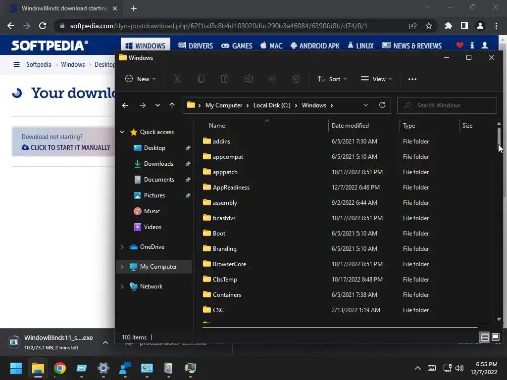Click the Search Windows field
This screenshot has width=507, height=380.
pos(447,105)
